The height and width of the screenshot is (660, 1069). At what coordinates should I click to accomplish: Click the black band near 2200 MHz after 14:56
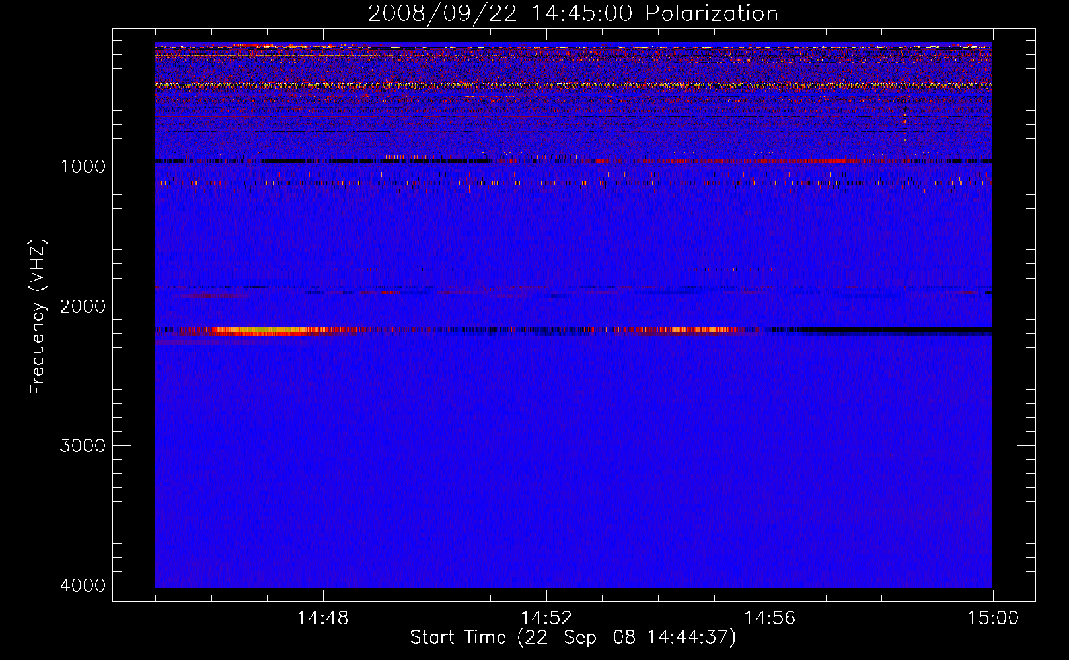pyautogui.click(x=892, y=329)
